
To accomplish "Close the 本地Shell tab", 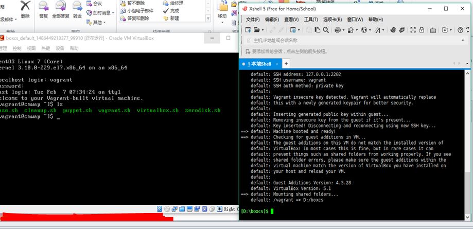I will tap(277, 64).
